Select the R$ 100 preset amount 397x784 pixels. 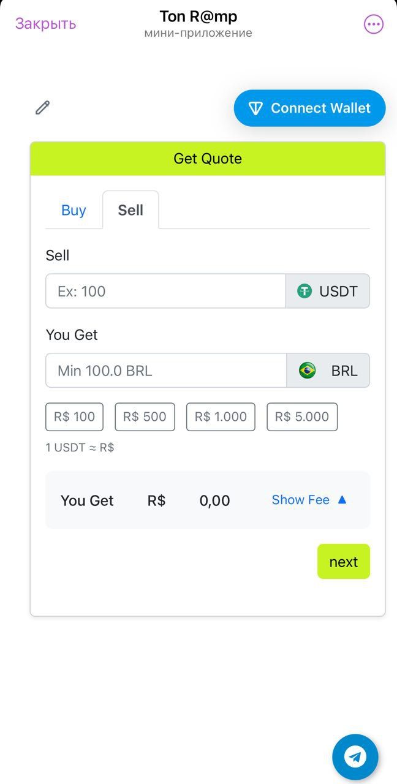74,417
